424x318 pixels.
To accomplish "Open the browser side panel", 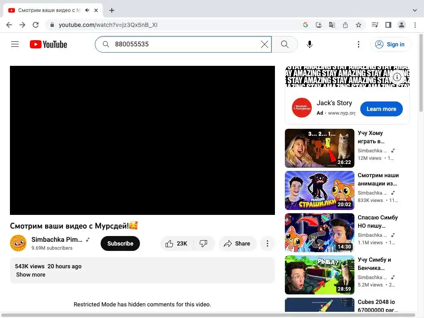I will [388, 25].
